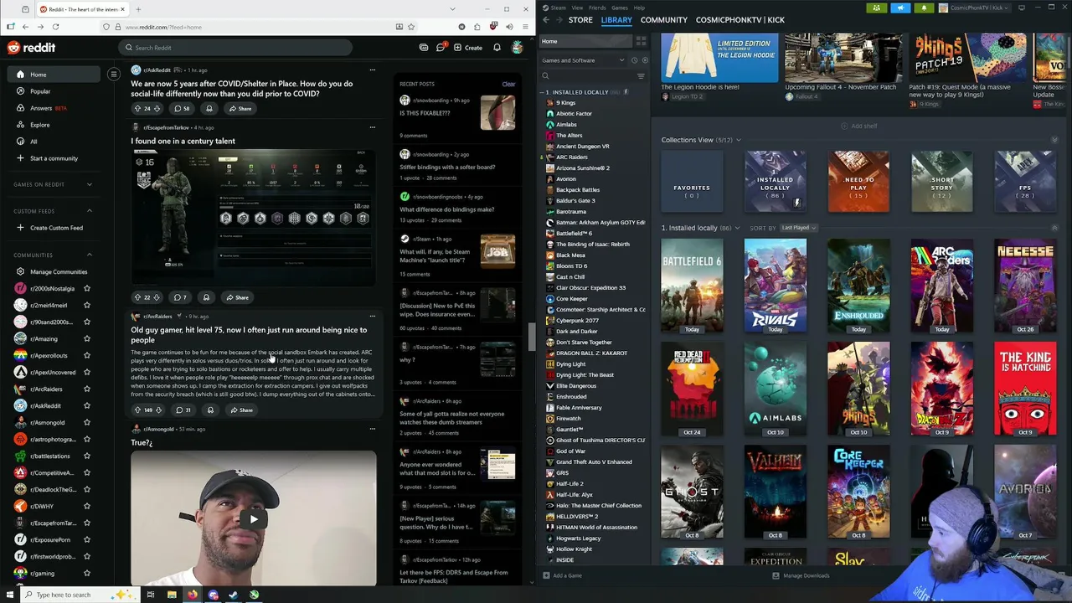Go back in the browser

(x=25, y=27)
